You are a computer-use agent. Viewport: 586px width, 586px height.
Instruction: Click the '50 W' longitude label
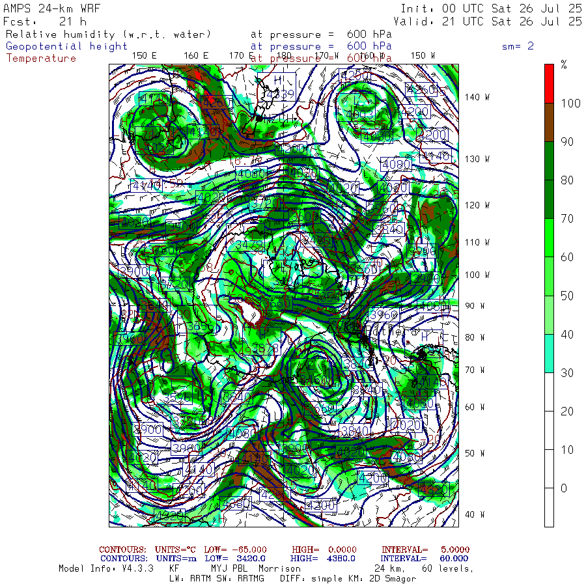coord(475,453)
